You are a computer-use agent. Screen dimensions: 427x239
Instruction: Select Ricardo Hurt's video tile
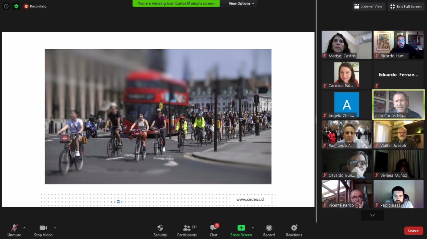coord(399,45)
